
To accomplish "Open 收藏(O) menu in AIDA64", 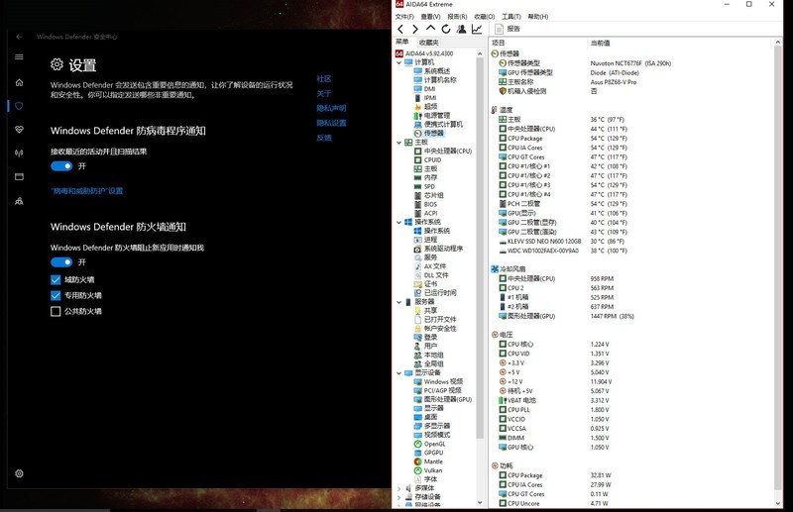I will [485, 17].
